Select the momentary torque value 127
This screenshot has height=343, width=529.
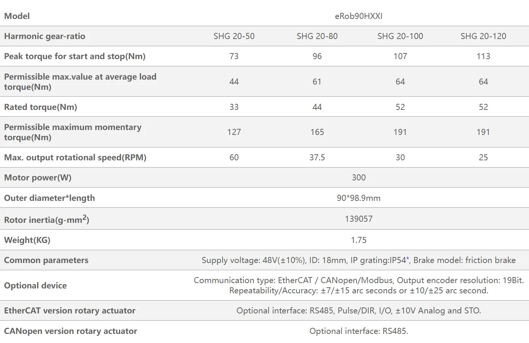(234, 132)
